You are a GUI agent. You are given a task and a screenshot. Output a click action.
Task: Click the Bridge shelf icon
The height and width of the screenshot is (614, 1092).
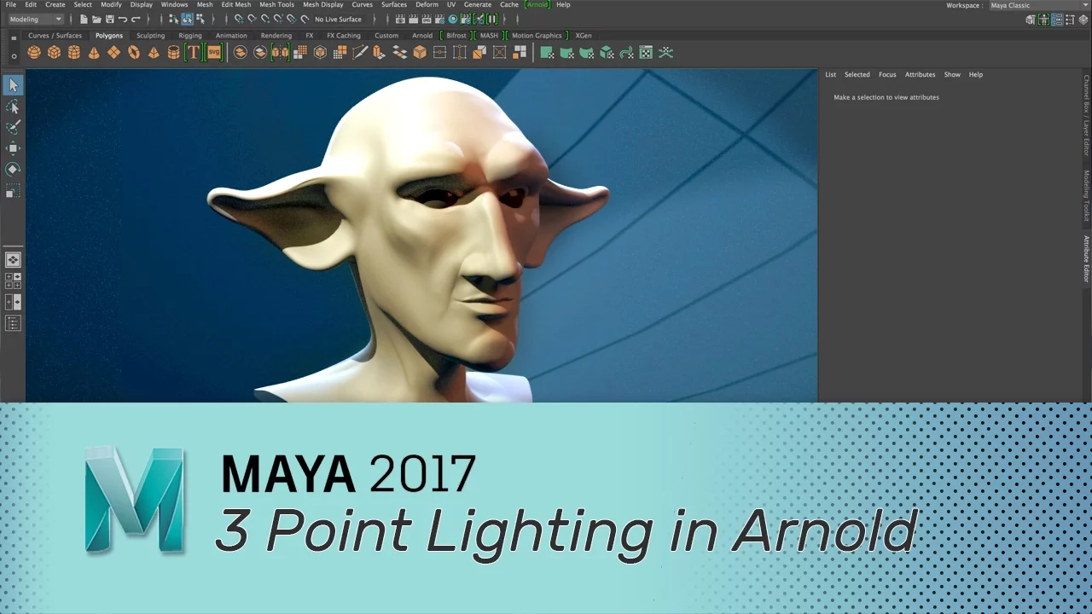click(399, 53)
